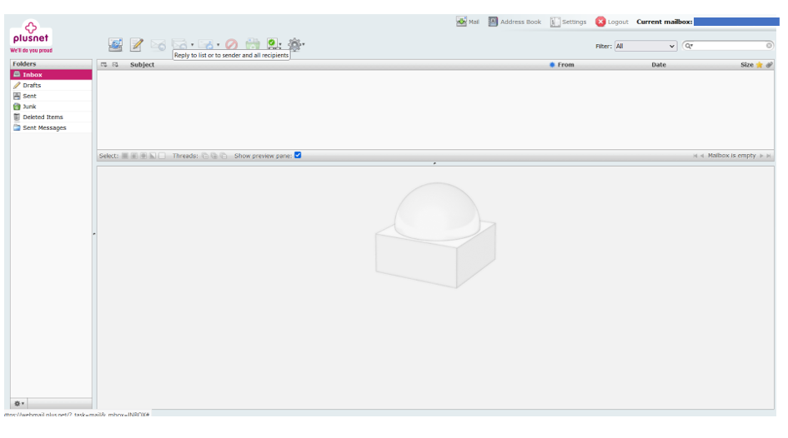Screen dimensions: 788x438
Task: Open the search options magnifier dropdown
Action: 690,46
